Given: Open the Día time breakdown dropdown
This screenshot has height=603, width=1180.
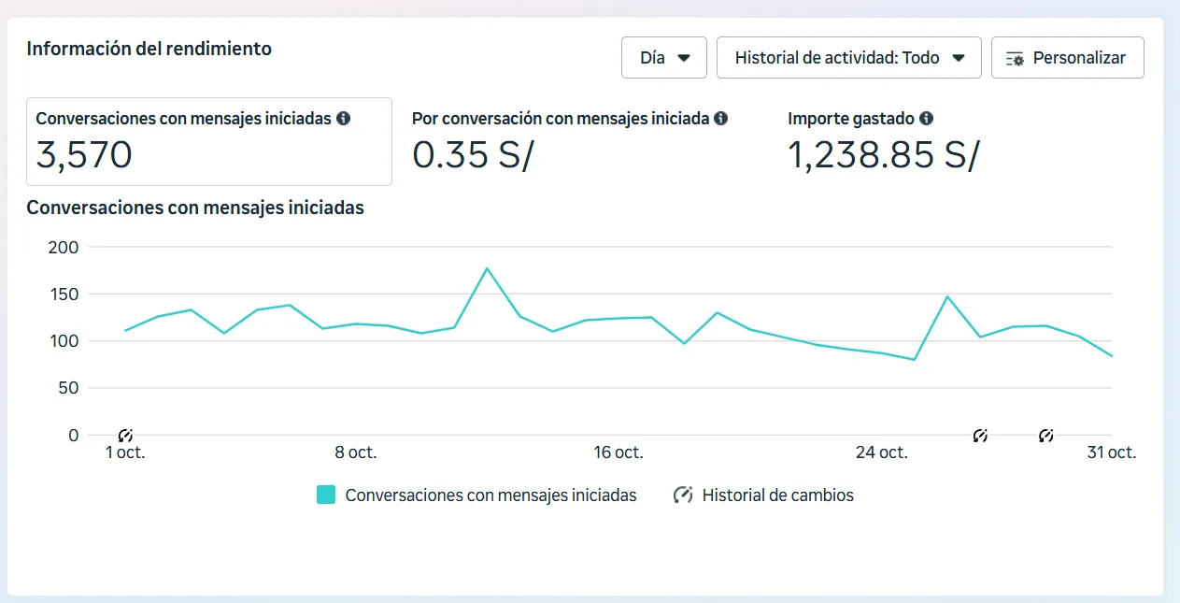Looking at the screenshot, I should tap(664, 58).
